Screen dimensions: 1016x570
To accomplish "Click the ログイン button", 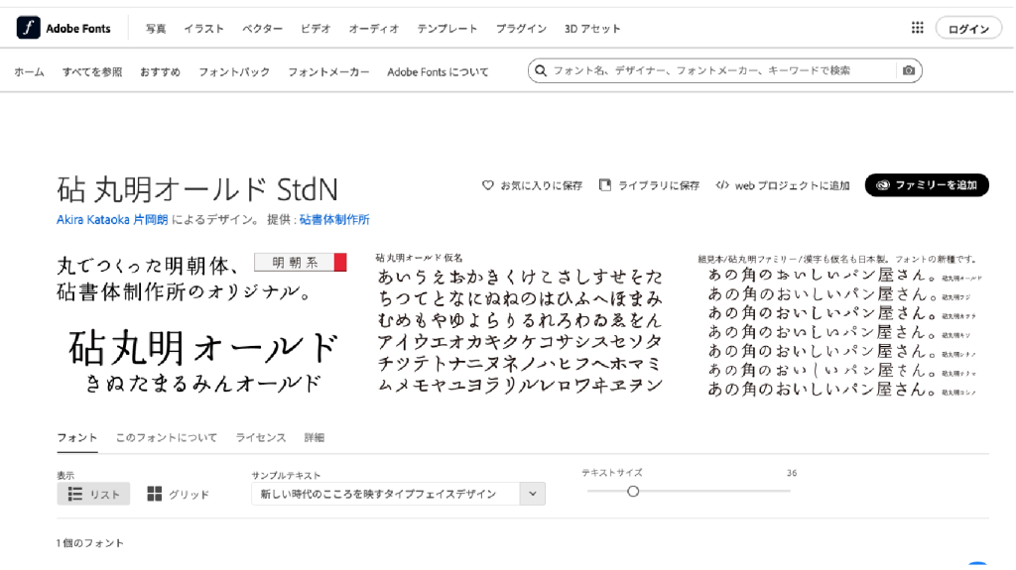I will click(x=968, y=29).
